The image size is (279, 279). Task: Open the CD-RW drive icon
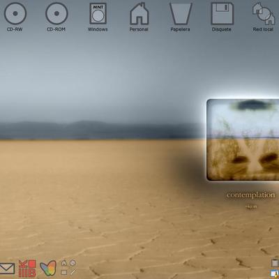pos(15,13)
